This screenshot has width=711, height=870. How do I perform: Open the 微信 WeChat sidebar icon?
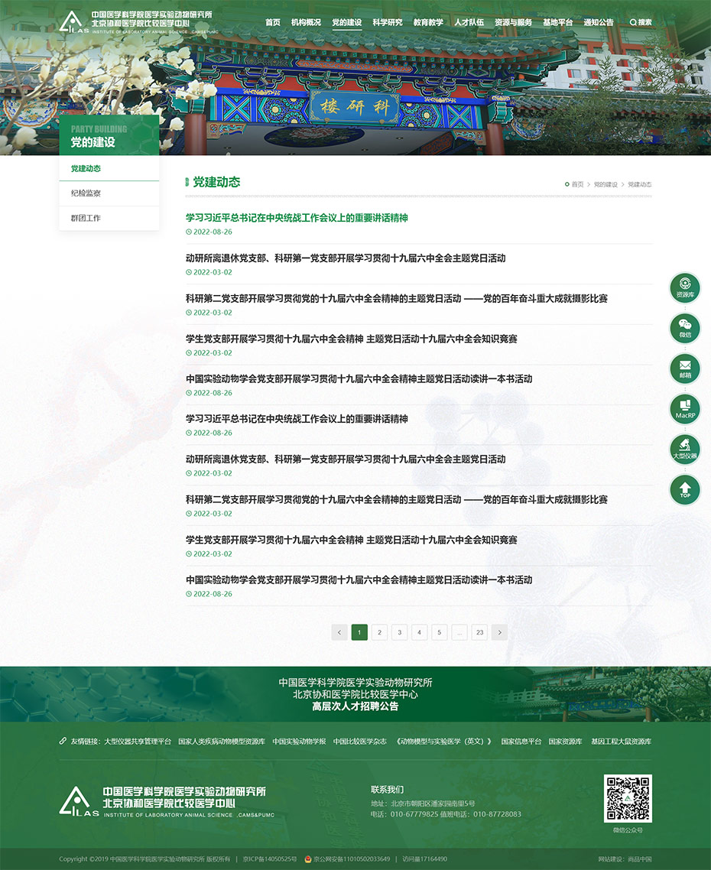685,327
